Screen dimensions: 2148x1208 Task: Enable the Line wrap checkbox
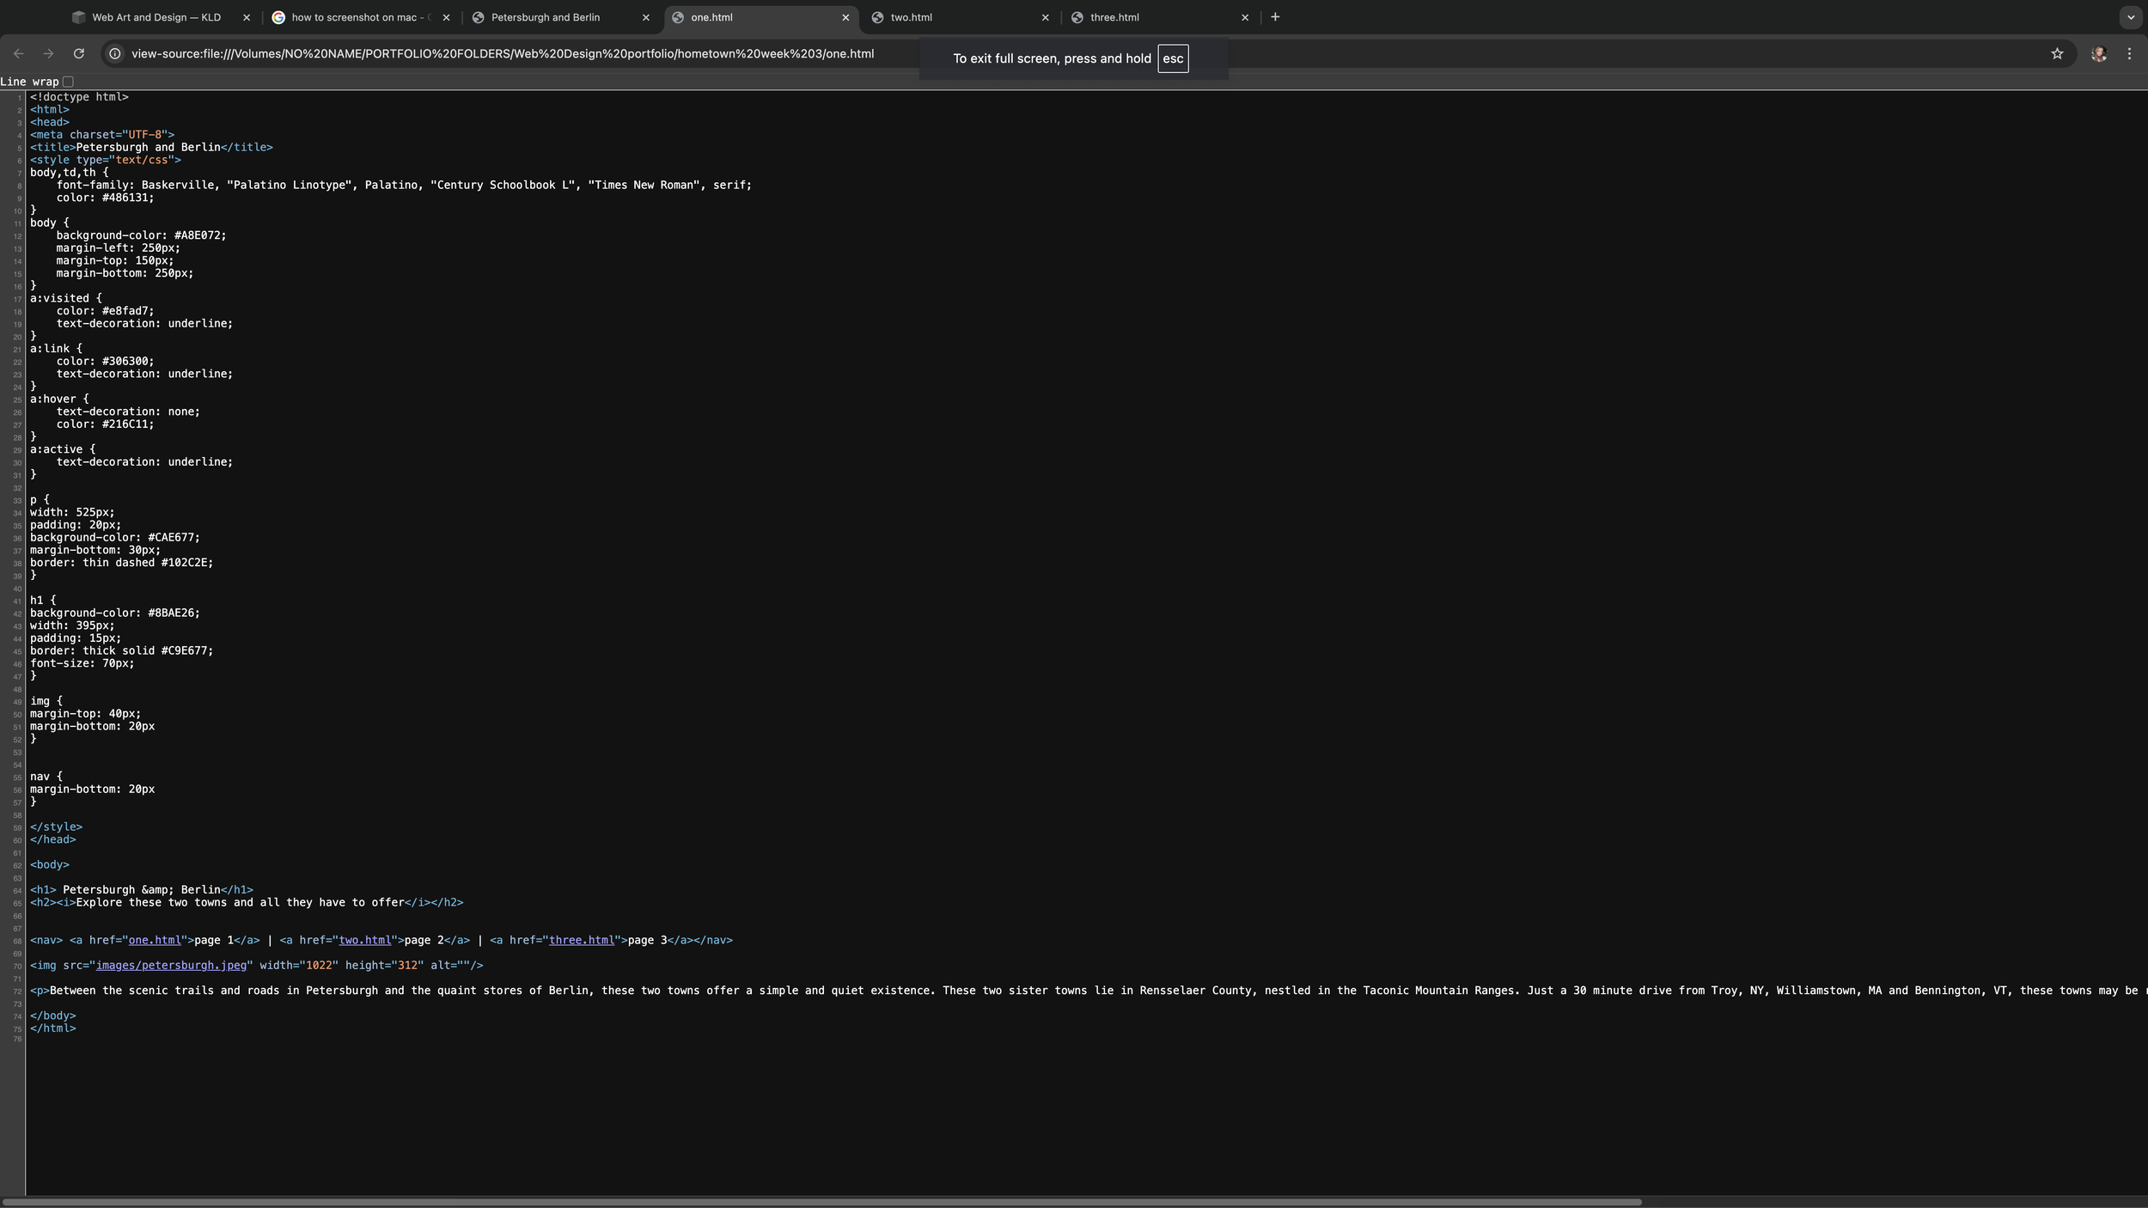pyautogui.click(x=69, y=81)
